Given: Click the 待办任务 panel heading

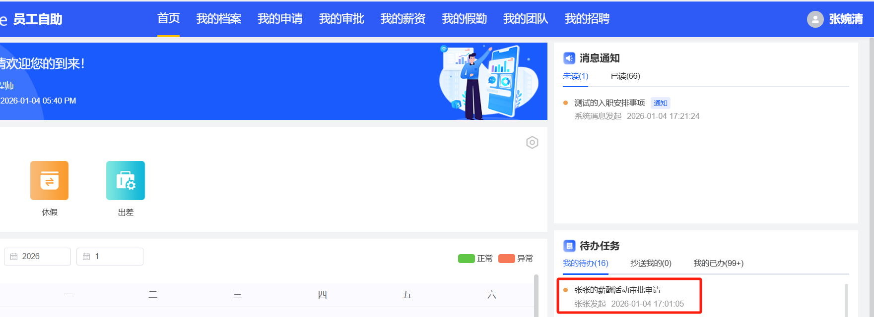Looking at the screenshot, I should (600, 246).
